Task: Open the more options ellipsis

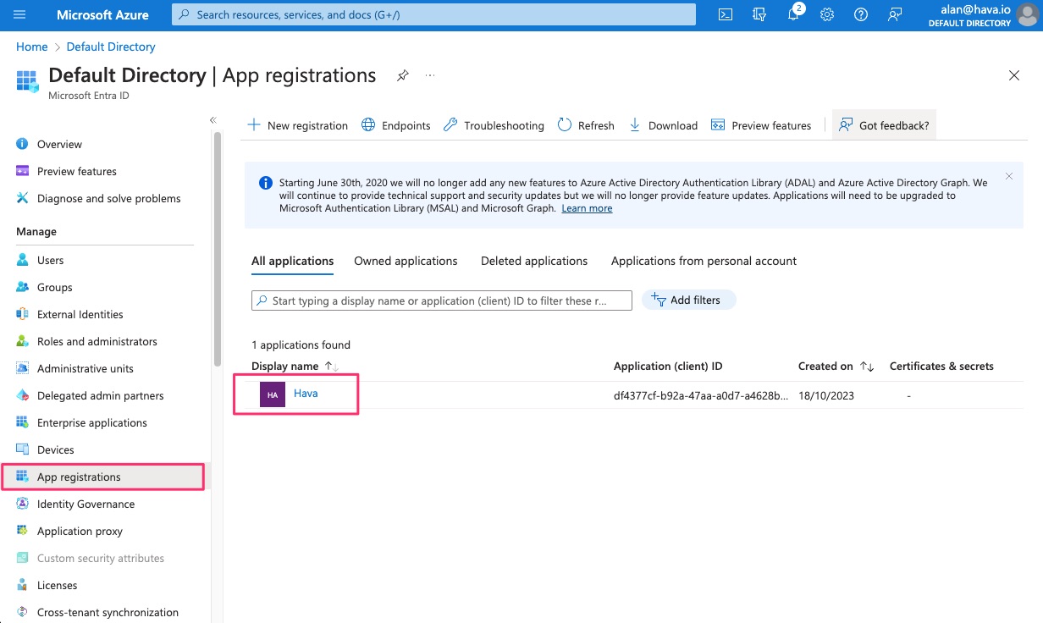Action: pos(430,75)
